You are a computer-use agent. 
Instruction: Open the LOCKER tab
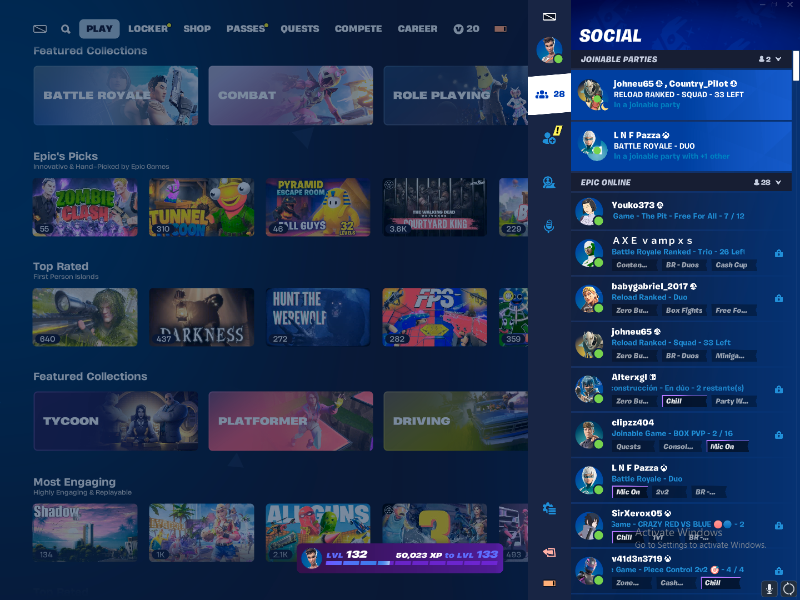point(149,29)
